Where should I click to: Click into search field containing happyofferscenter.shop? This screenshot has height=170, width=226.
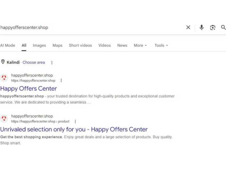(92, 27)
